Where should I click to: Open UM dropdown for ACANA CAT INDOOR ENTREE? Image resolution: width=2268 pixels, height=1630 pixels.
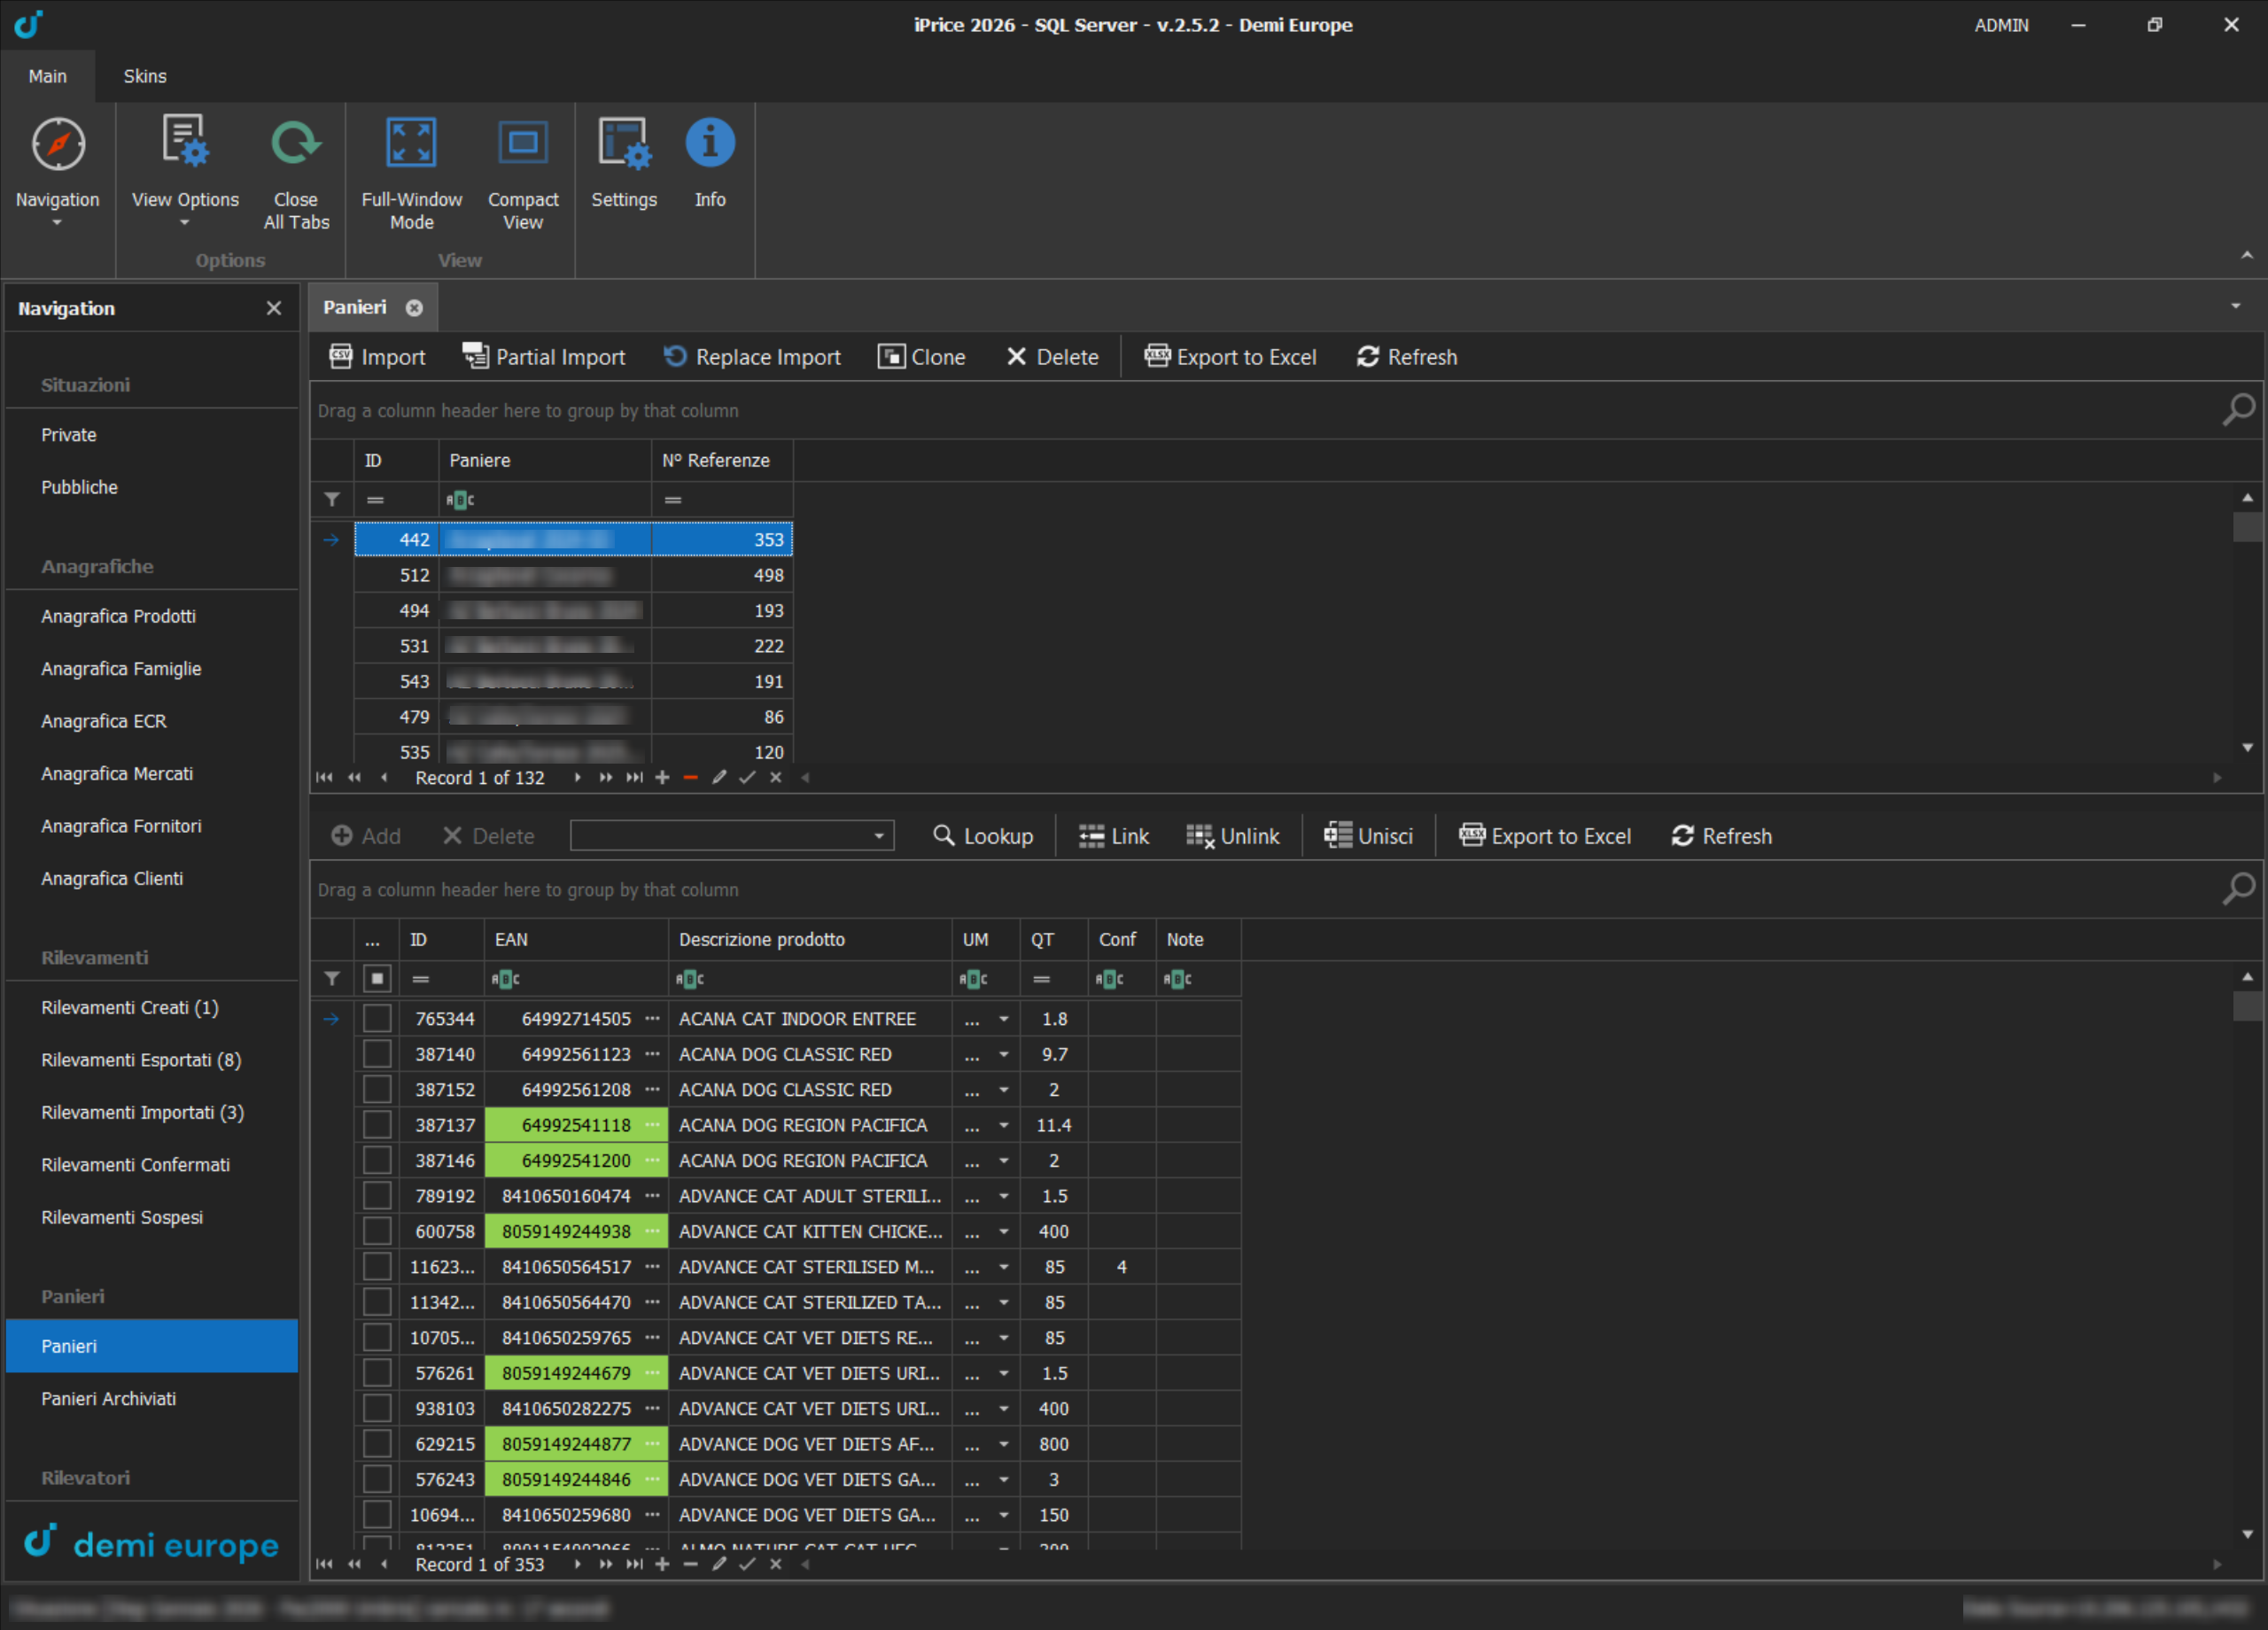(x=1003, y=1019)
